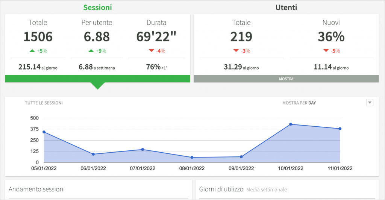Click the green bar under Sessioni card
Viewport: 385px width, 200px height.
pyautogui.click(x=97, y=79)
